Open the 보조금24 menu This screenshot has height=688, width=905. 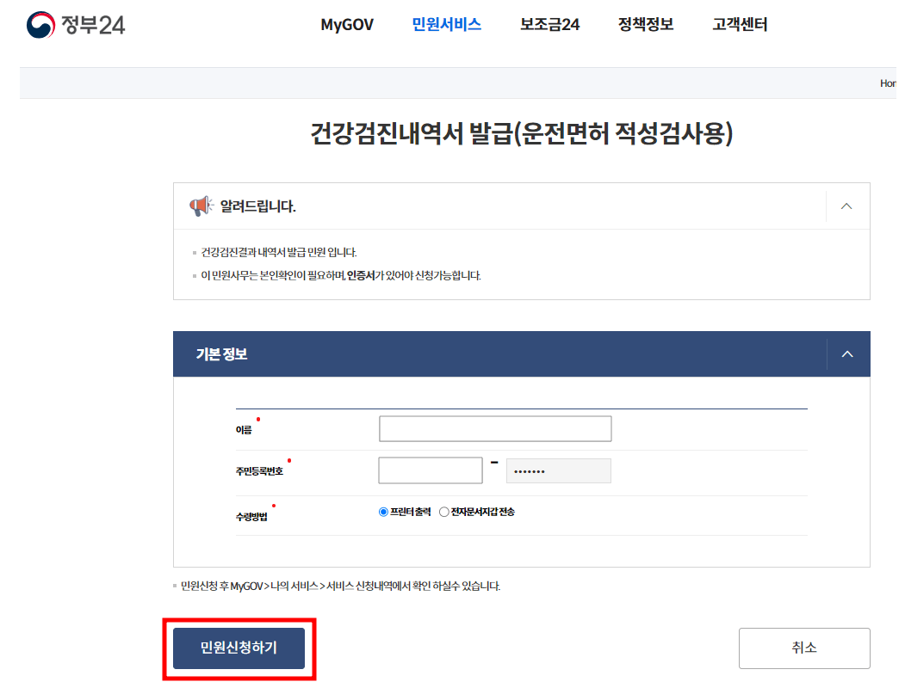pos(549,26)
